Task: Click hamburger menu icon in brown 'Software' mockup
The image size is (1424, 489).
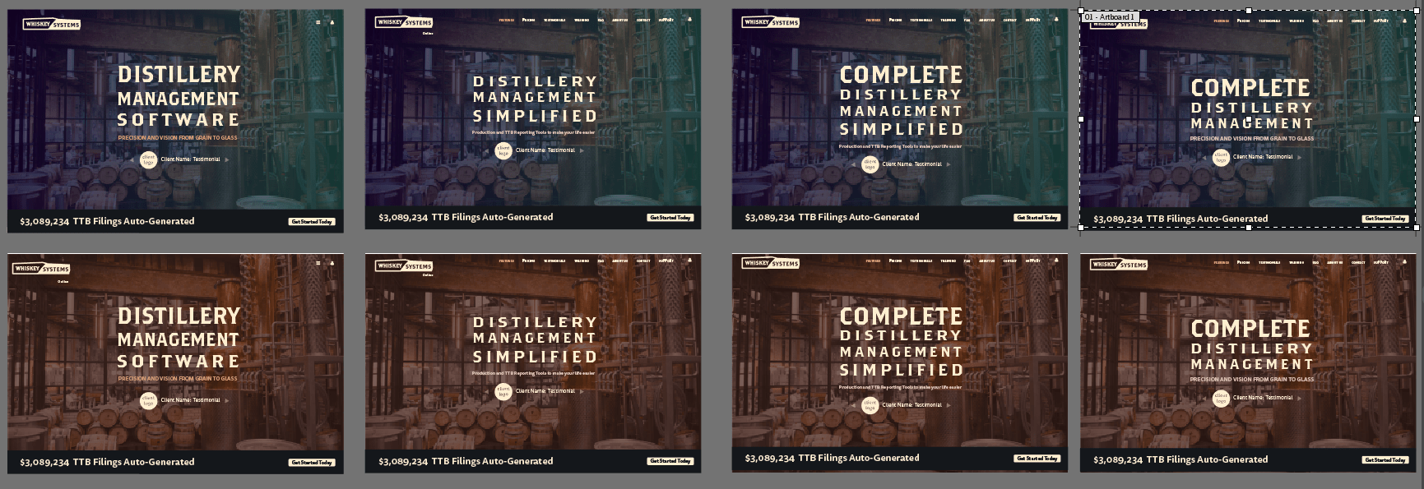Action: [318, 264]
